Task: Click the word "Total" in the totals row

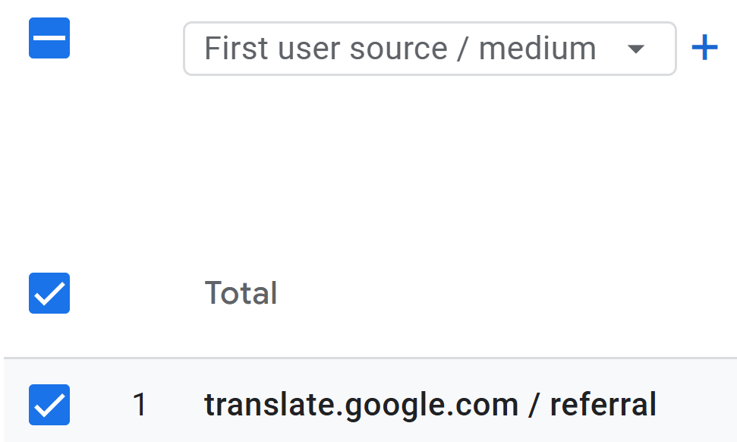Action: pos(241,293)
